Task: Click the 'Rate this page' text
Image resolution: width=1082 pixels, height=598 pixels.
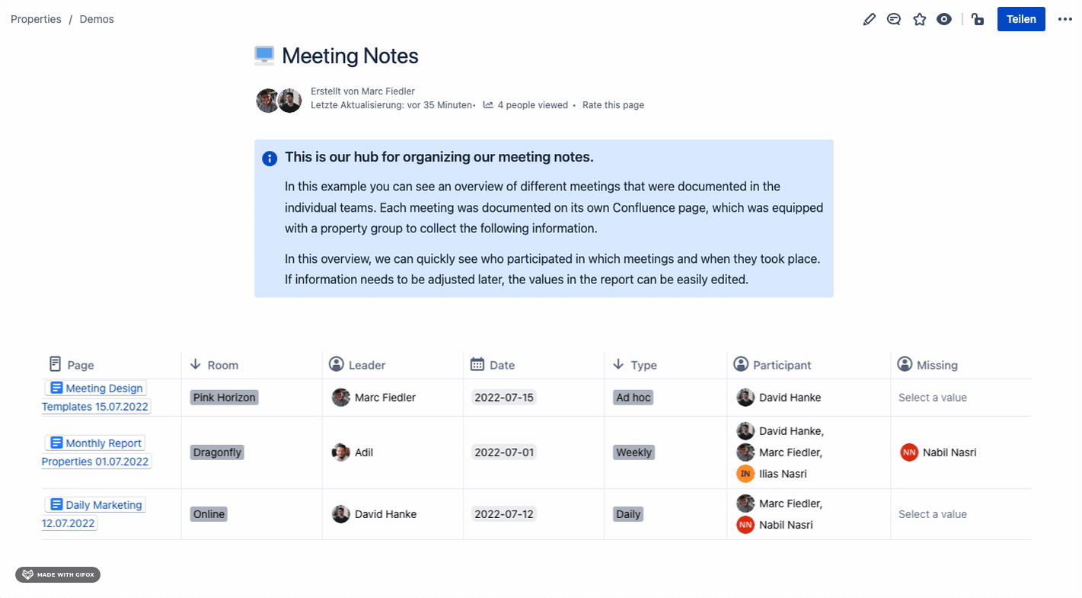Action: click(613, 104)
